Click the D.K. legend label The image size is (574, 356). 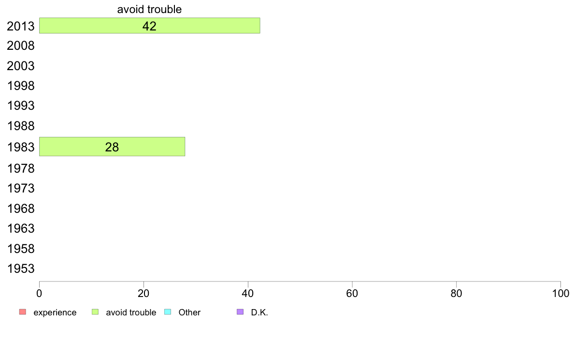(259, 312)
